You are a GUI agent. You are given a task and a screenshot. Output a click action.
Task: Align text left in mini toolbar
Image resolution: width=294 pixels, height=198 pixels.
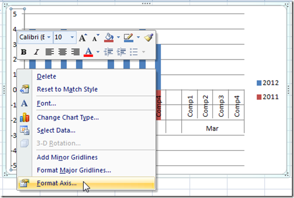[x=50, y=52]
